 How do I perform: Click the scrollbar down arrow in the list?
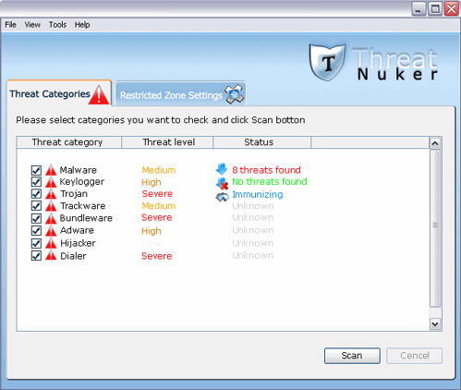click(435, 324)
